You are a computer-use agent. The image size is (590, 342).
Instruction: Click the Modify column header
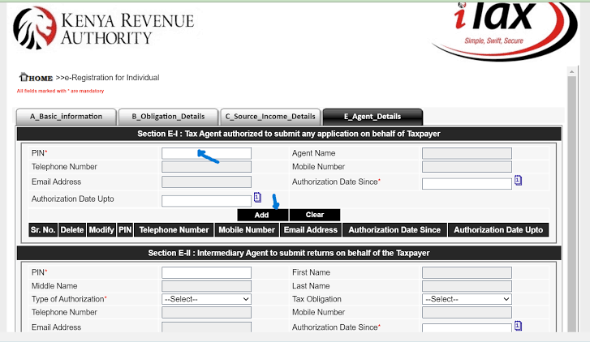click(101, 230)
